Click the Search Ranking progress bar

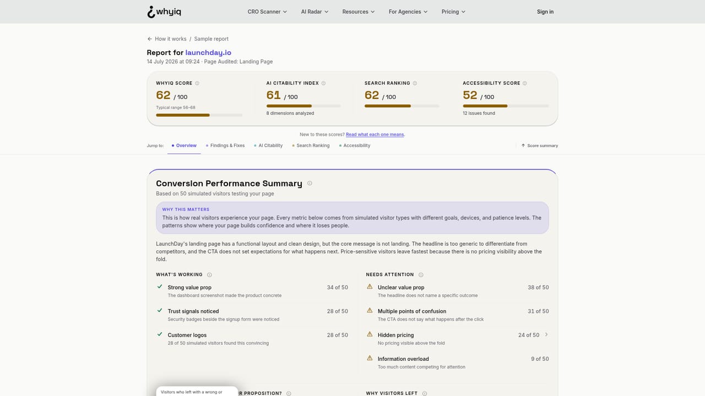402,106
